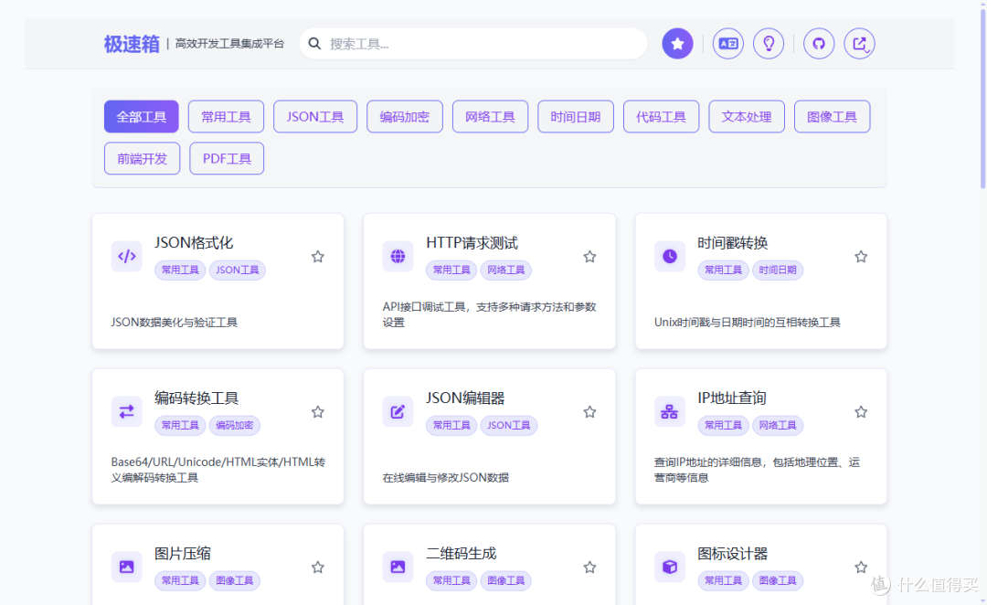Click description text JSON数据美化与验证工具
The image size is (987, 605).
click(x=175, y=323)
